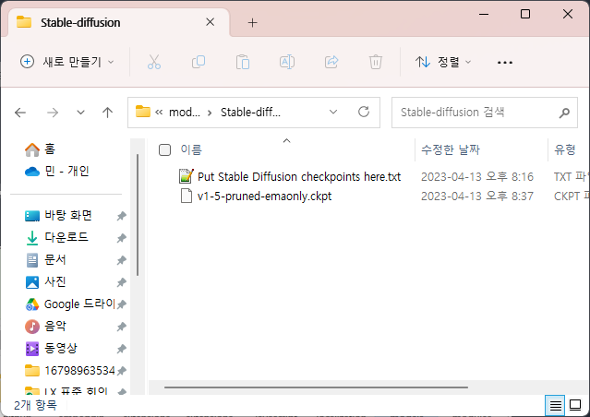Sort by the 수정한 날짜 column header
This screenshot has width=590, height=417.
click(x=451, y=149)
